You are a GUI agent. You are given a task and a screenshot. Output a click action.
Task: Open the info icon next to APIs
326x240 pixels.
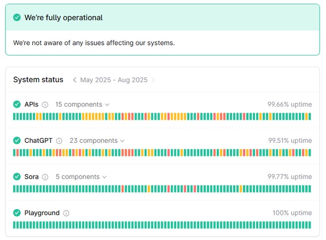tap(45, 105)
